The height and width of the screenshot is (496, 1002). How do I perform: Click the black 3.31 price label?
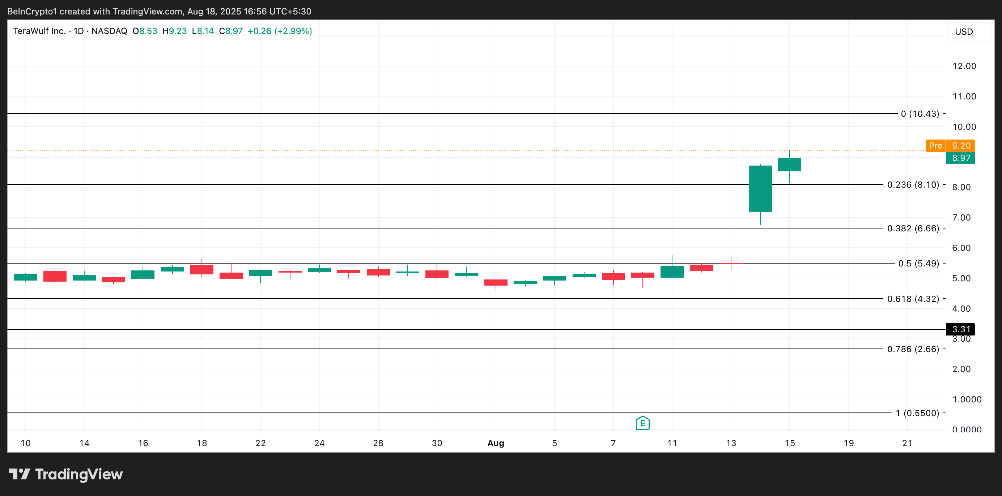pyautogui.click(x=960, y=329)
